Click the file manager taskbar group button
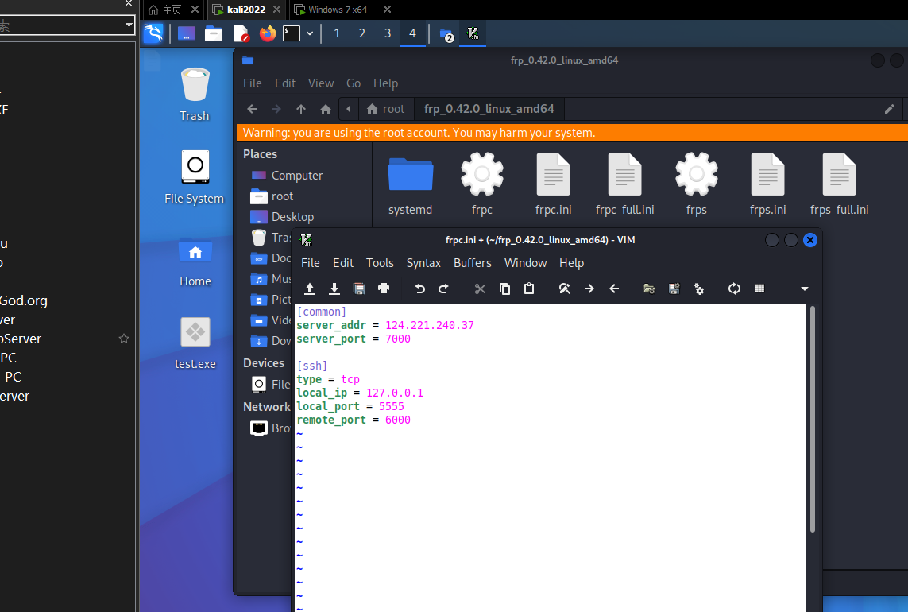The height and width of the screenshot is (612, 908). pyautogui.click(x=446, y=35)
